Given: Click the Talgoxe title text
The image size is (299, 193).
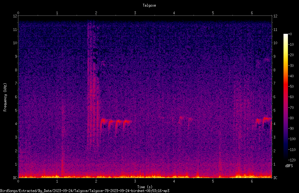Looking at the screenshot, I should 149,5.
